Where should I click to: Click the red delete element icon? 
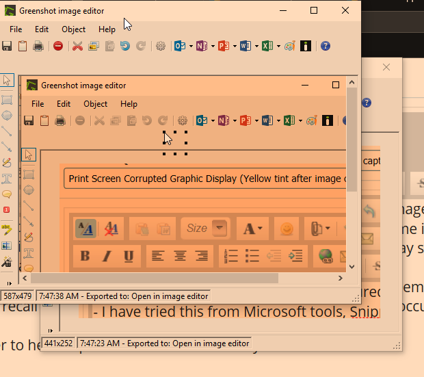click(58, 46)
